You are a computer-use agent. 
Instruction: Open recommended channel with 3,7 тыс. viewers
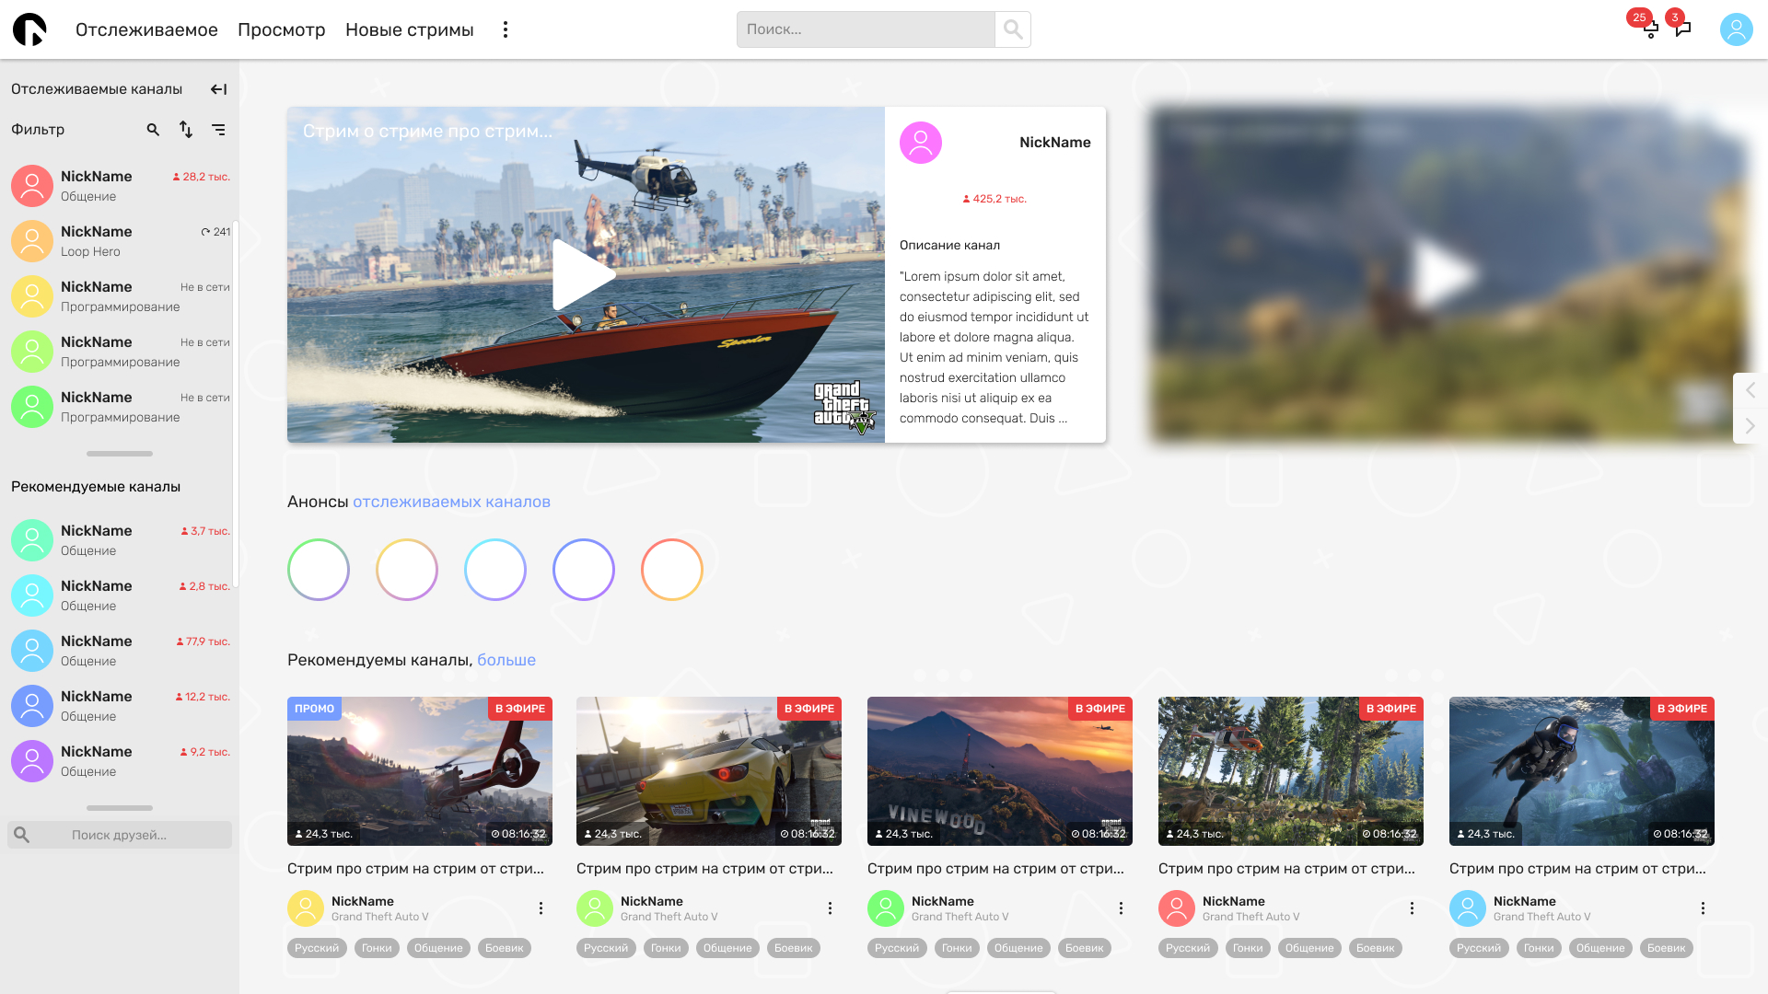tap(120, 540)
